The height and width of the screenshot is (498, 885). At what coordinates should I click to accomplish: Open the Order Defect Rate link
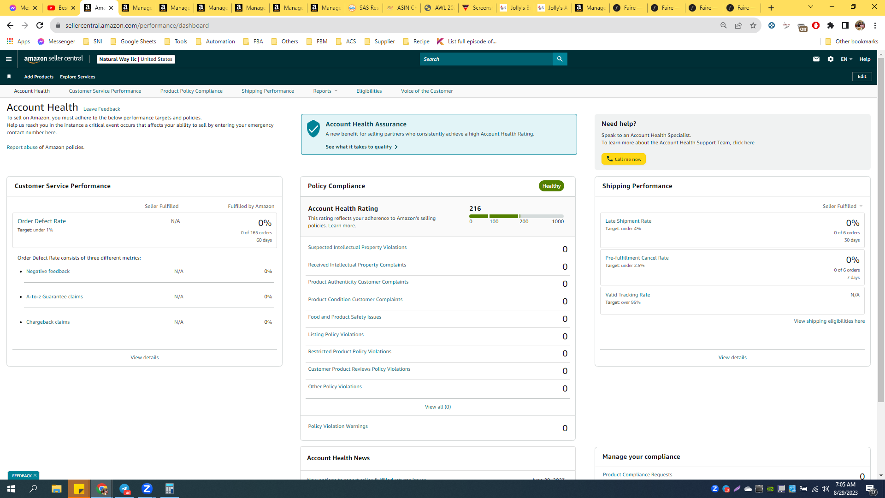tap(41, 221)
